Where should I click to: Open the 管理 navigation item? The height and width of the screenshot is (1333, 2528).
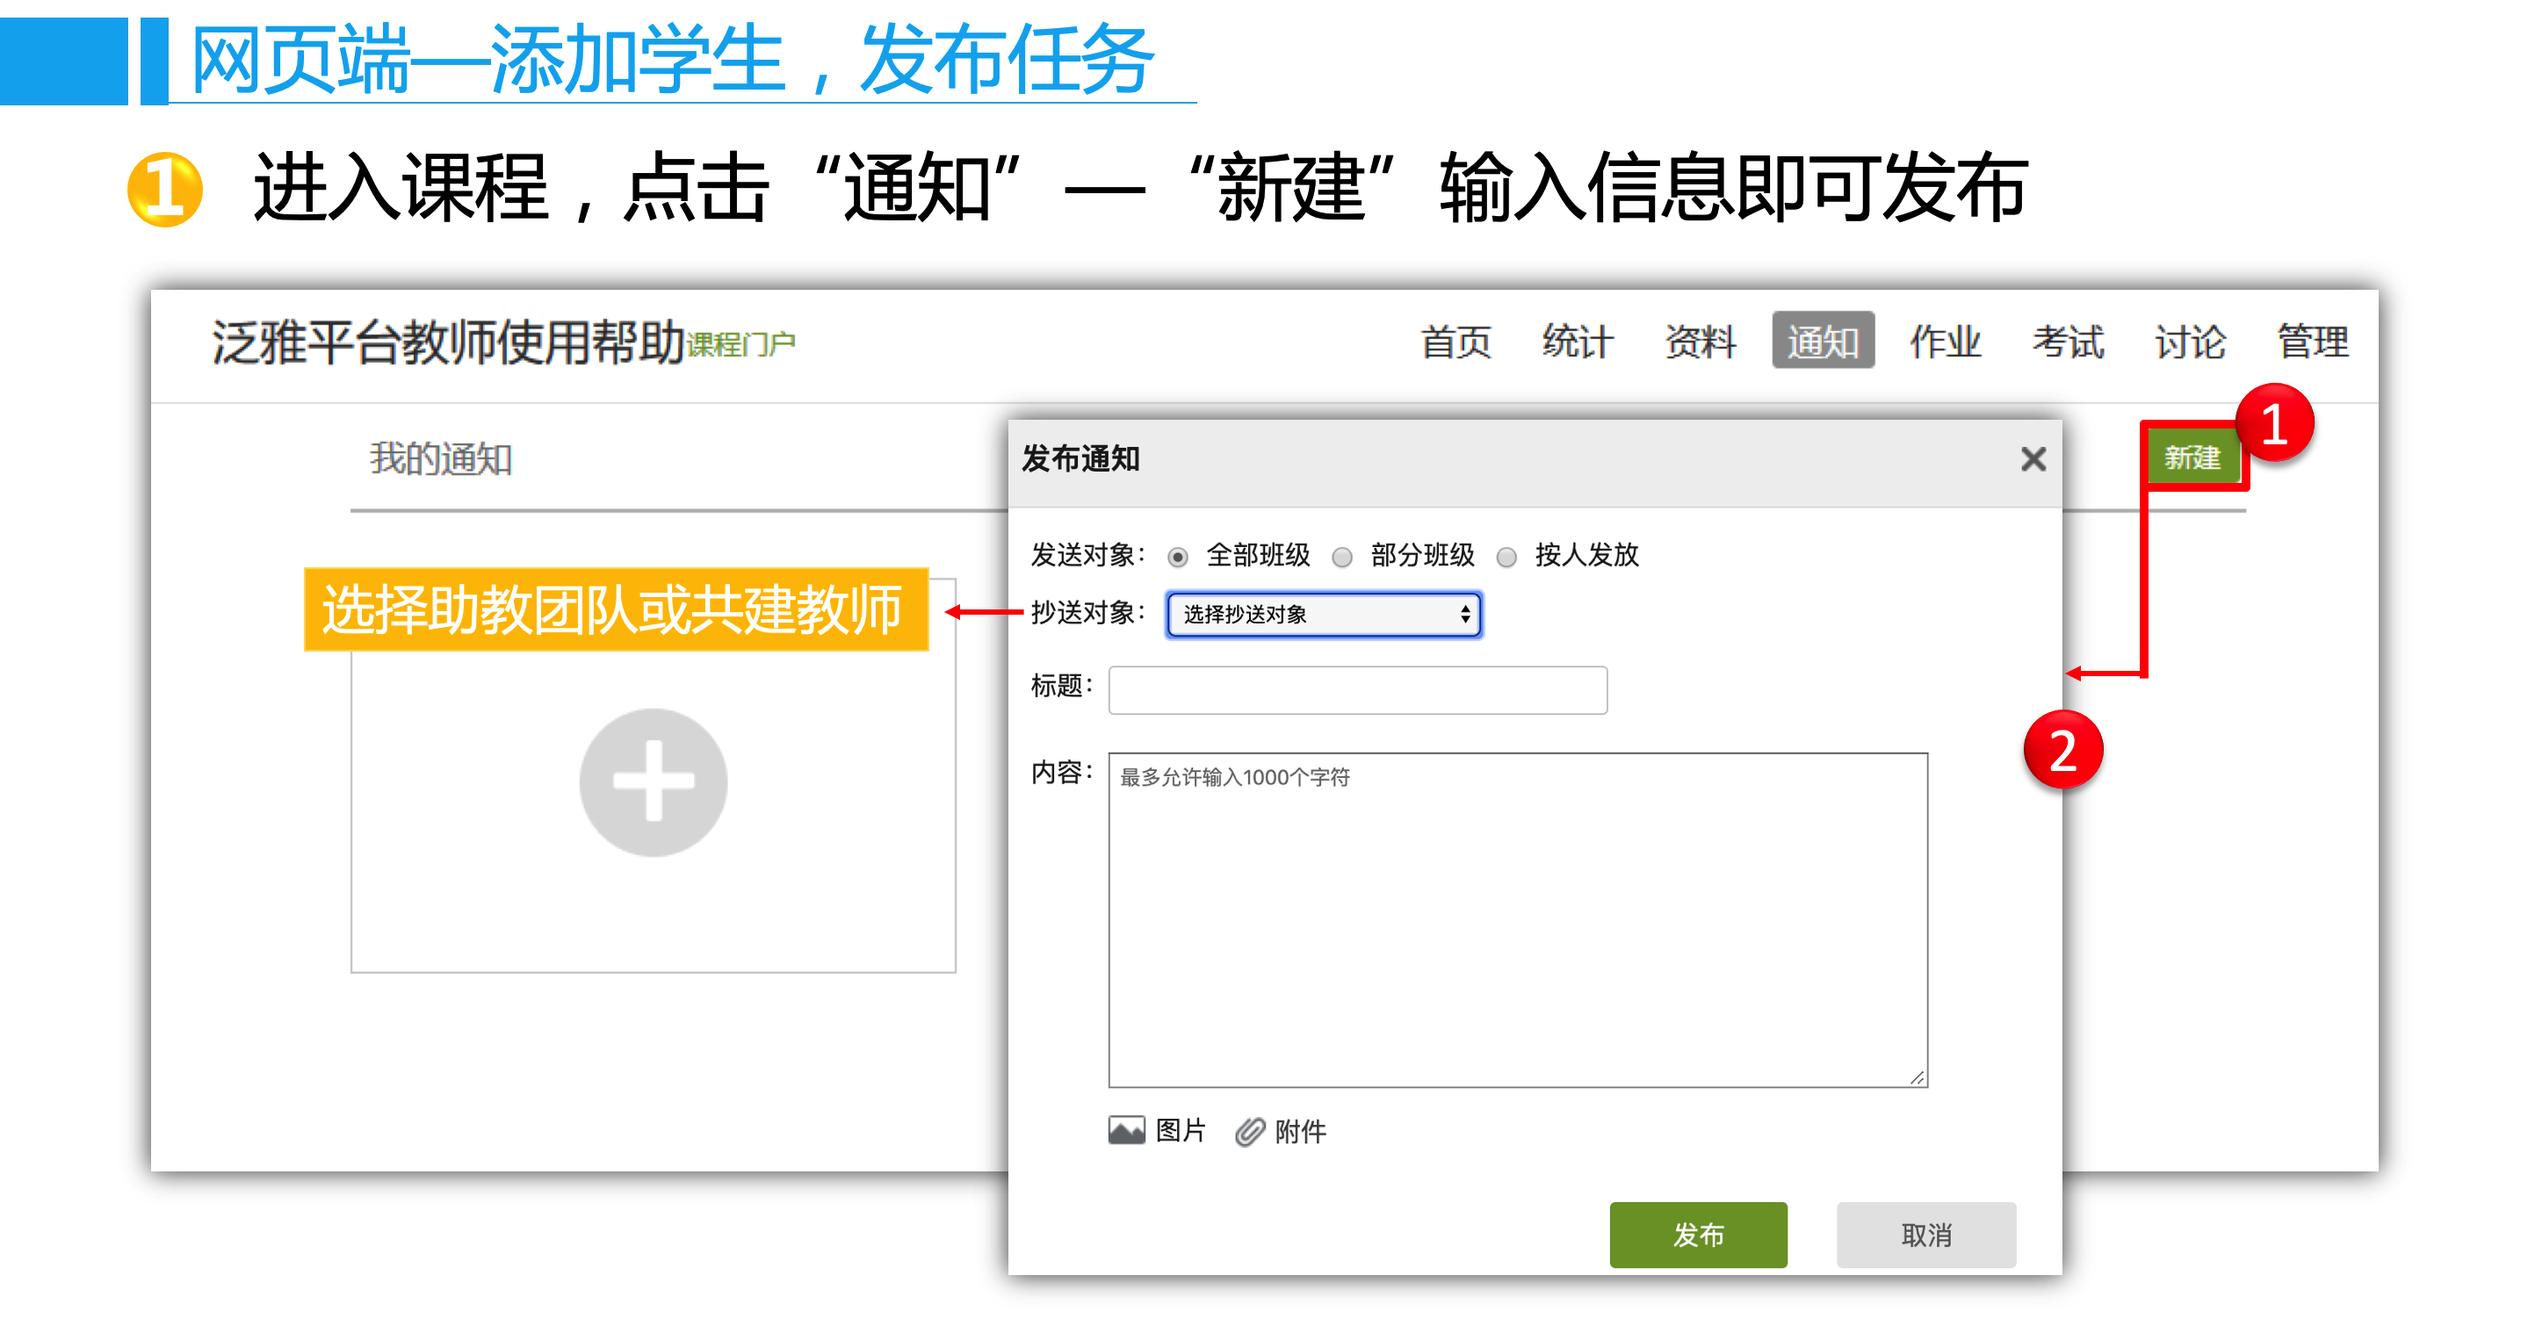[2312, 342]
